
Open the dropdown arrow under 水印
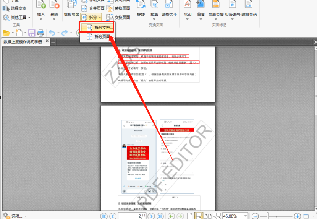pos(187,19)
